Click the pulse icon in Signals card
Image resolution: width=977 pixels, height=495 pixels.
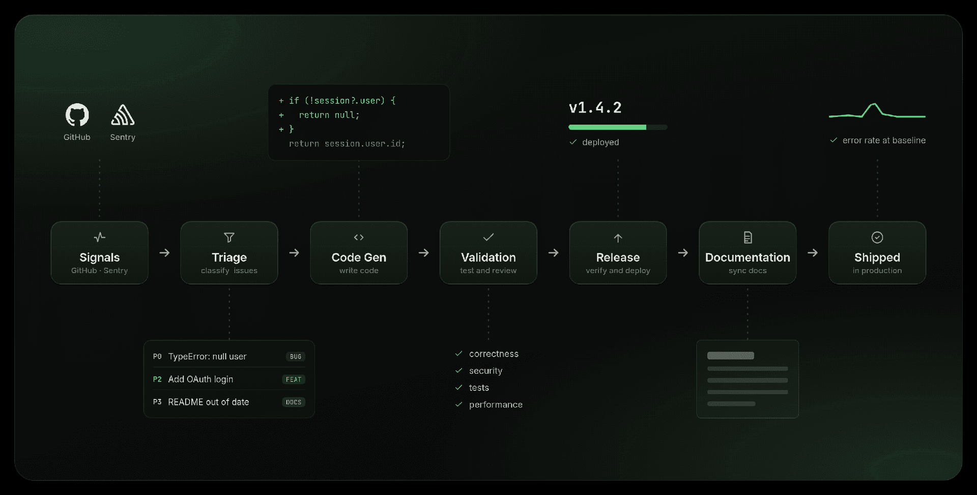coord(100,237)
